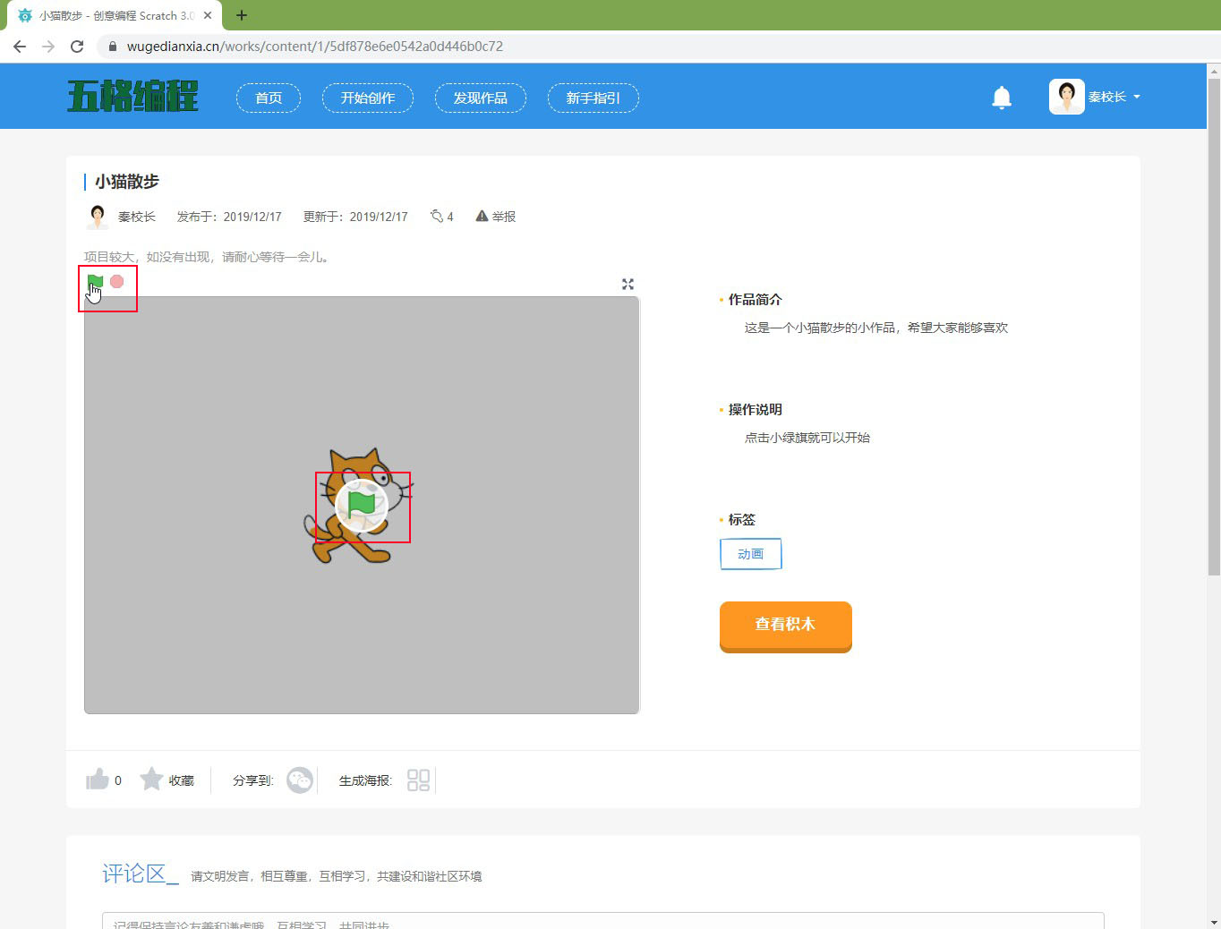Click the site lock icon in address bar
1221x929 pixels.
[x=112, y=47]
